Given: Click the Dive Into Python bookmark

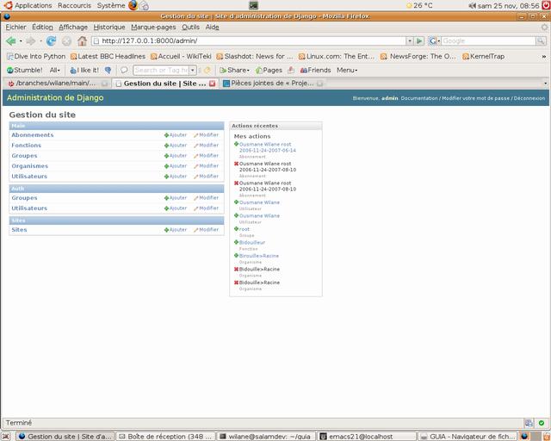Looking at the screenshot, I should 36,56.
